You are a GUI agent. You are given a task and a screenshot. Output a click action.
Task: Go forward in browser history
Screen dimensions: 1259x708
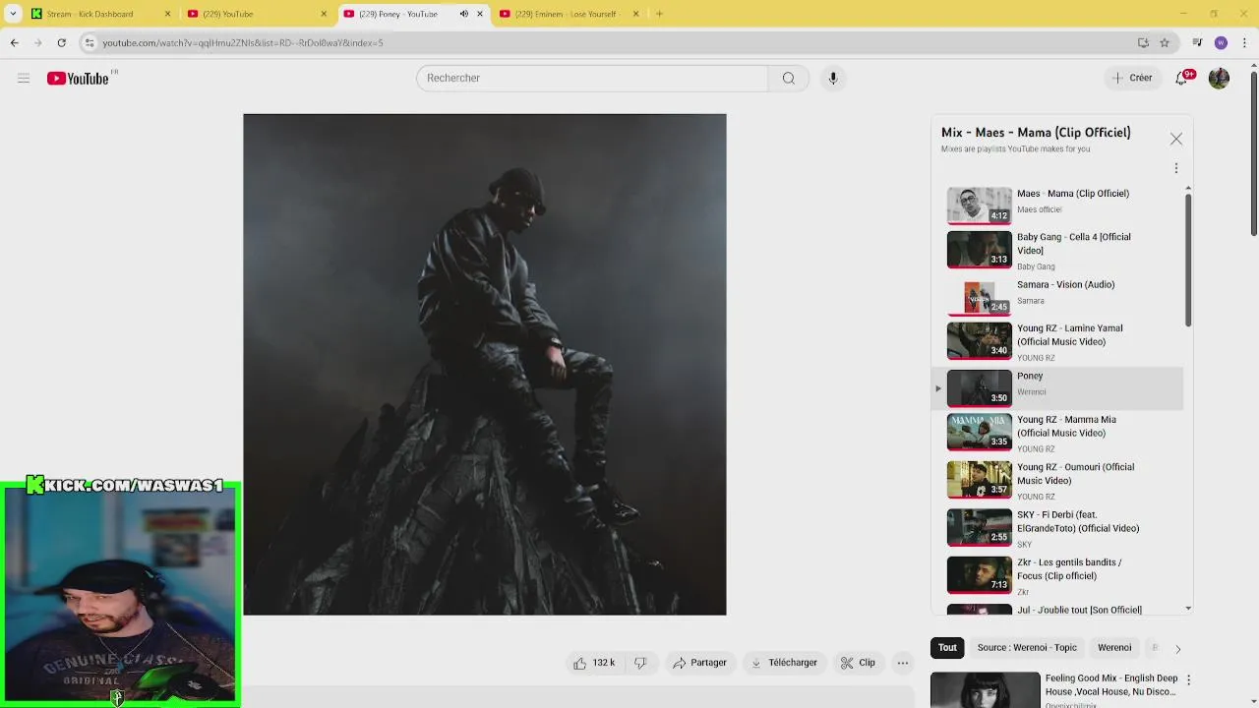(37, 42)
